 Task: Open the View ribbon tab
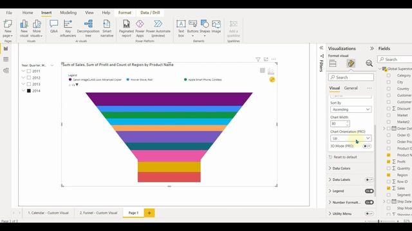(x=89, y=13)
